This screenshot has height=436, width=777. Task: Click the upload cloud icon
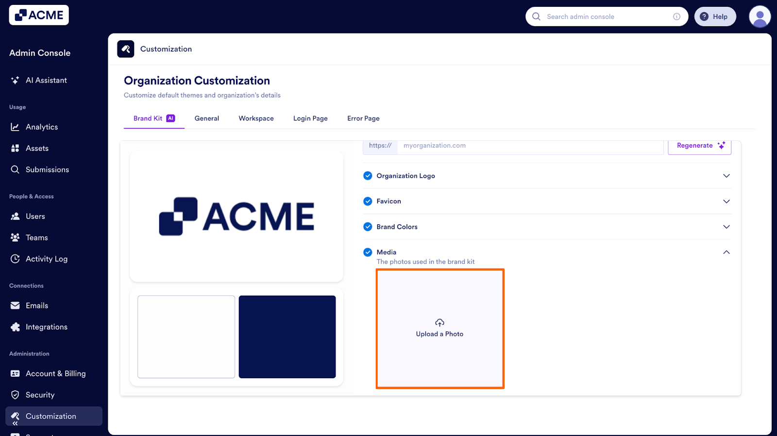click(x=439, y=323)
